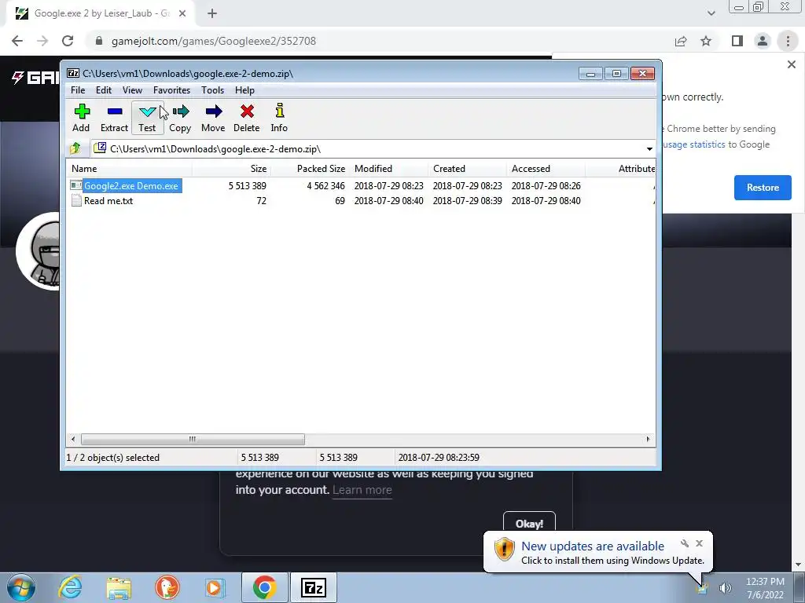Expand the 7-Zip path dropdown arrow

tap(649, 149)
